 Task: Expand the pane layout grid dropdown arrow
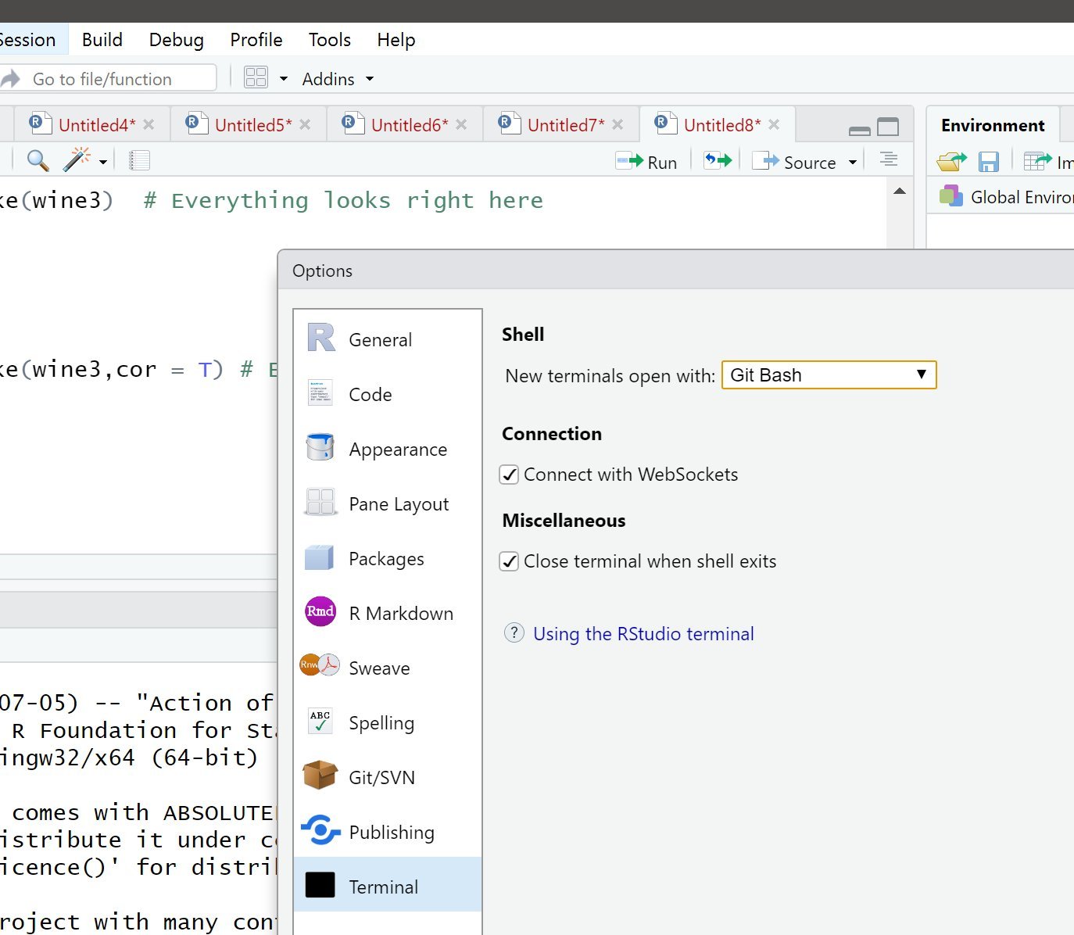click(284, 79)
